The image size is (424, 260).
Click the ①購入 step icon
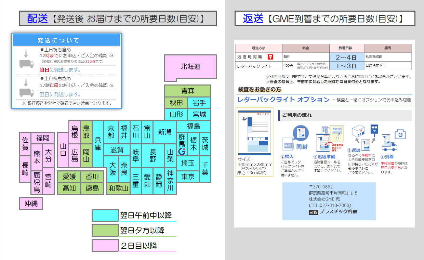pos(295,139)
